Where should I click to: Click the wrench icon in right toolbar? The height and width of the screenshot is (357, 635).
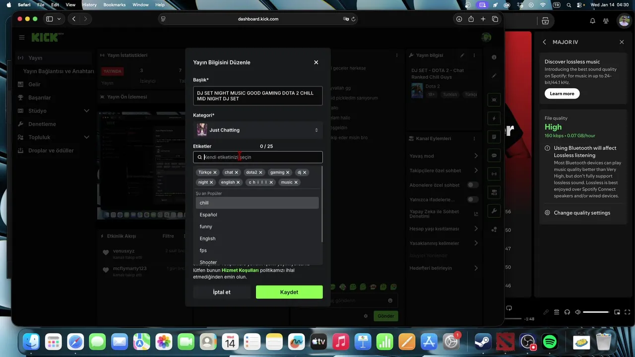[494, 211]
